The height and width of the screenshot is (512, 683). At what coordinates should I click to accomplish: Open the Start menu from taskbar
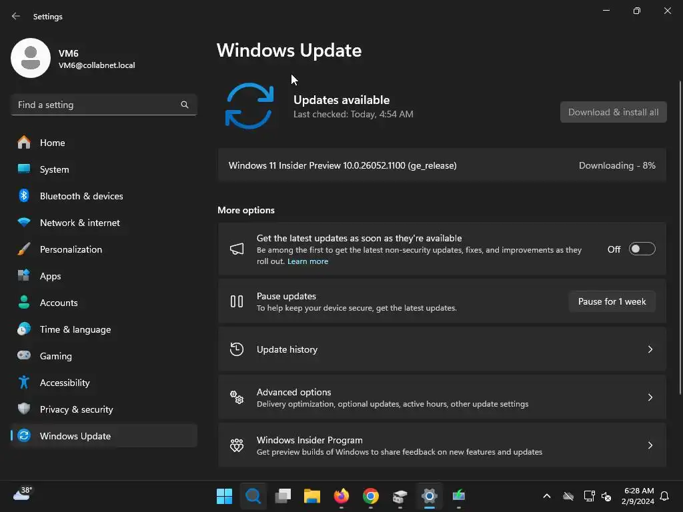[224, 496]
